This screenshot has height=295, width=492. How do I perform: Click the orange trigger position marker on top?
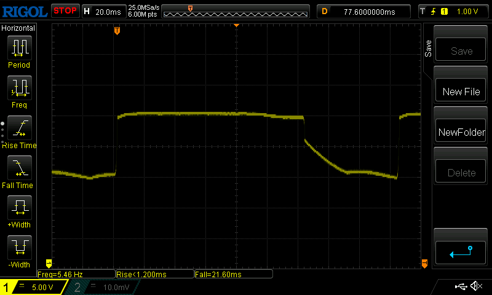(x=117, y=30)
